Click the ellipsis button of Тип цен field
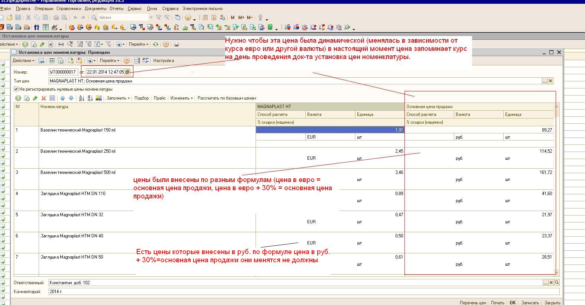The image size is (585, 305). click(x=545, y=81)
